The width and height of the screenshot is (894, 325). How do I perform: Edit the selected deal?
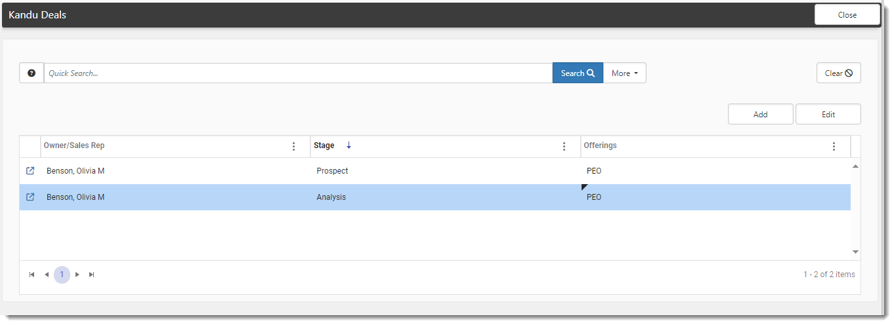pyautogui.click(x=828, y=114)
